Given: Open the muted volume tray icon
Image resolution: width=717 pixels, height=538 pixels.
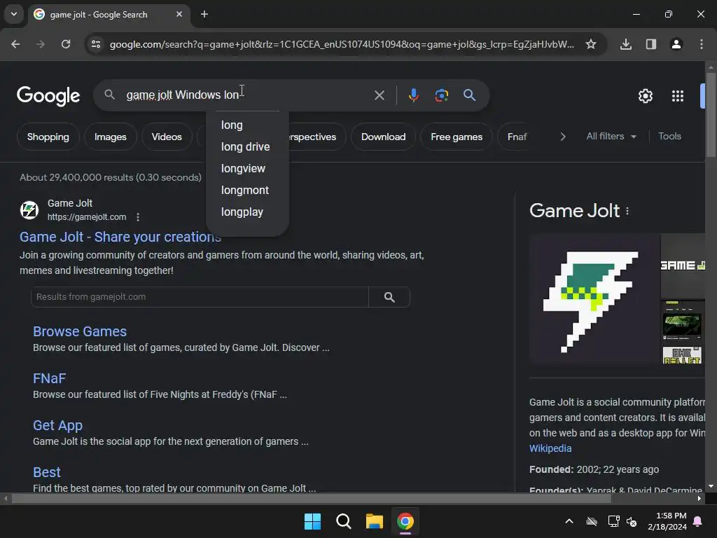Looking at the screenshot, I should (632, 521).
